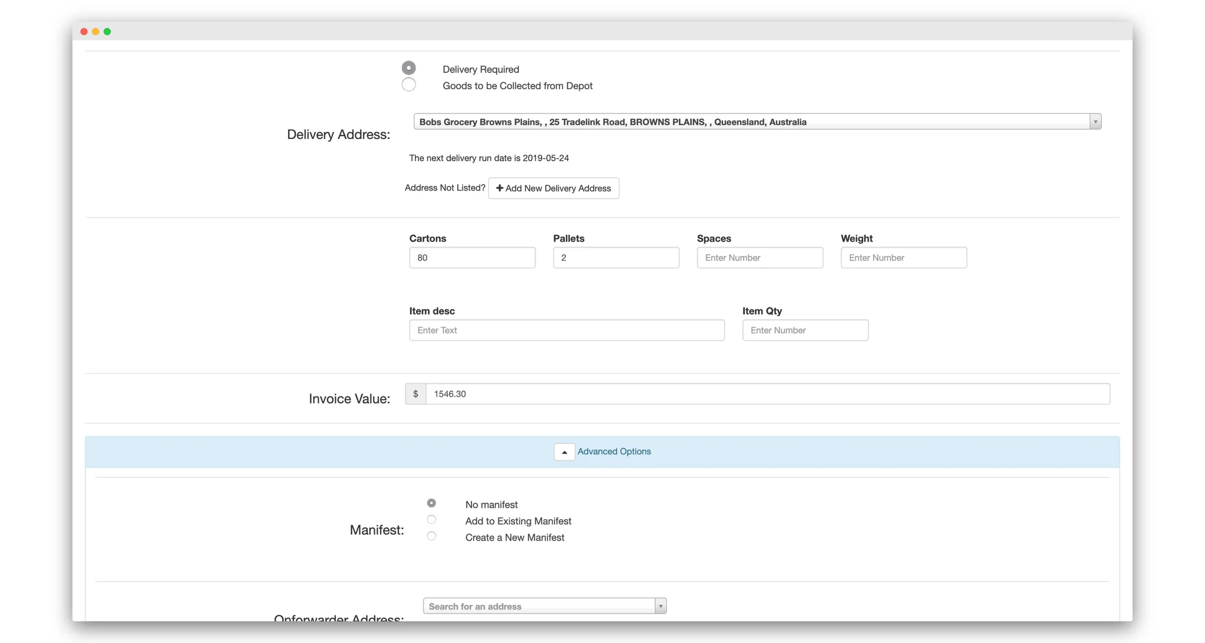
Task: Select Add to Existing Manifest option
Action: tap(431, 520)
